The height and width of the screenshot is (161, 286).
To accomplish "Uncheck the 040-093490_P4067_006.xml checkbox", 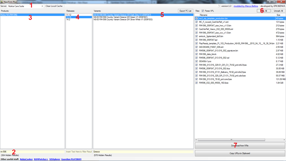I will (x=196, y=47).
